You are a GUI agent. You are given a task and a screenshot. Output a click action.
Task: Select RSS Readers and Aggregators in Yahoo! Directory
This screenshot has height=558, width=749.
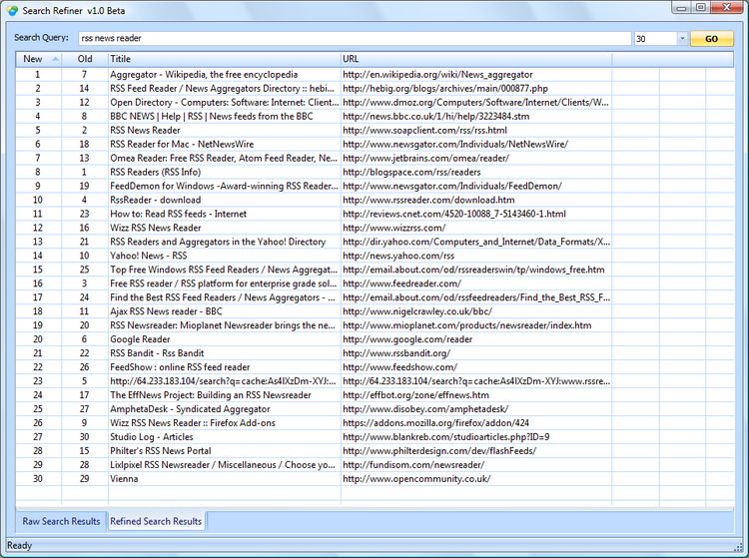pyautogui.click(x=218, y=242)
